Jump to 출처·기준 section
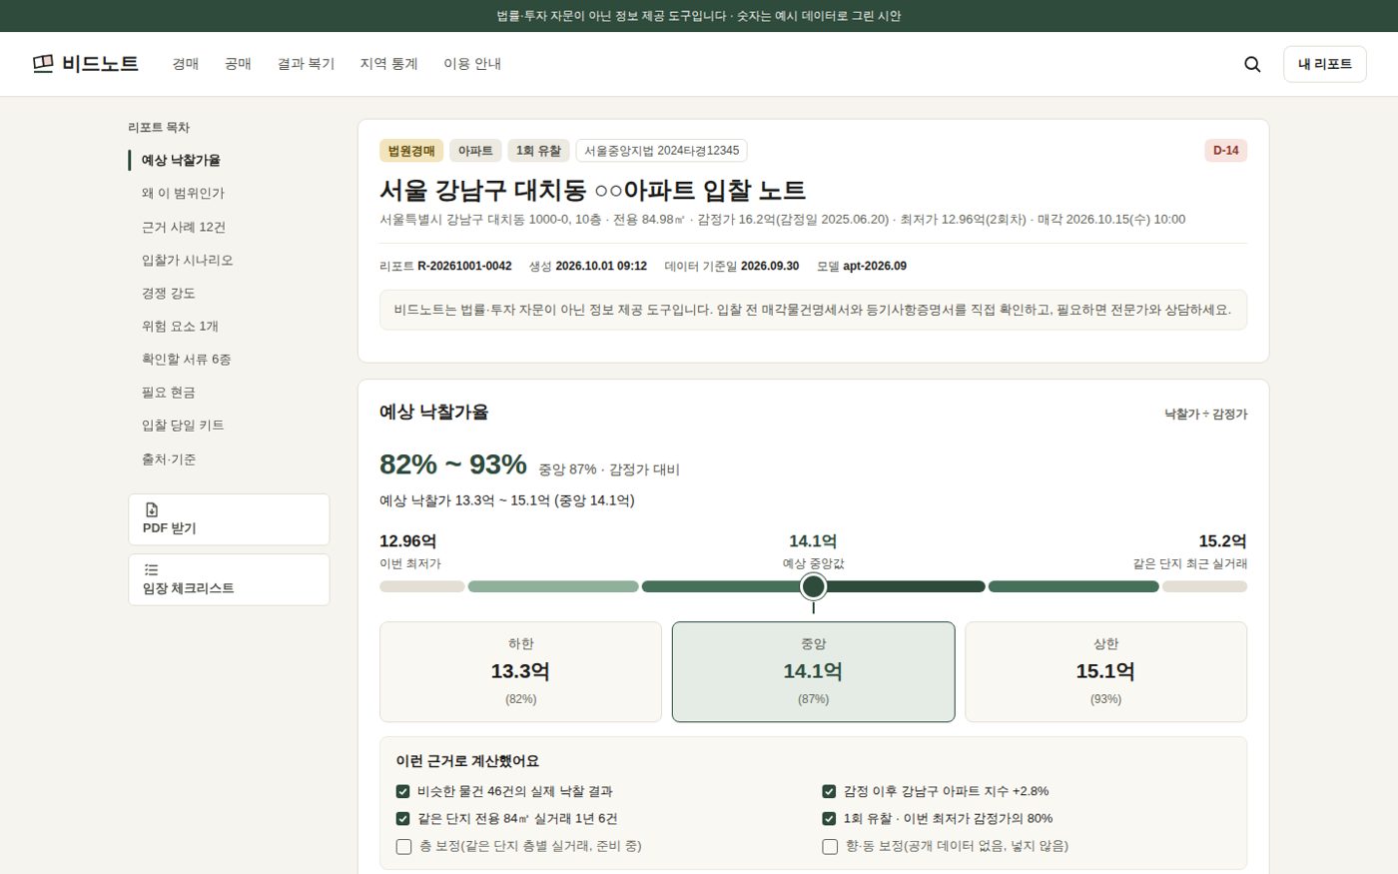1398x874 pixels. coord(168,458)
